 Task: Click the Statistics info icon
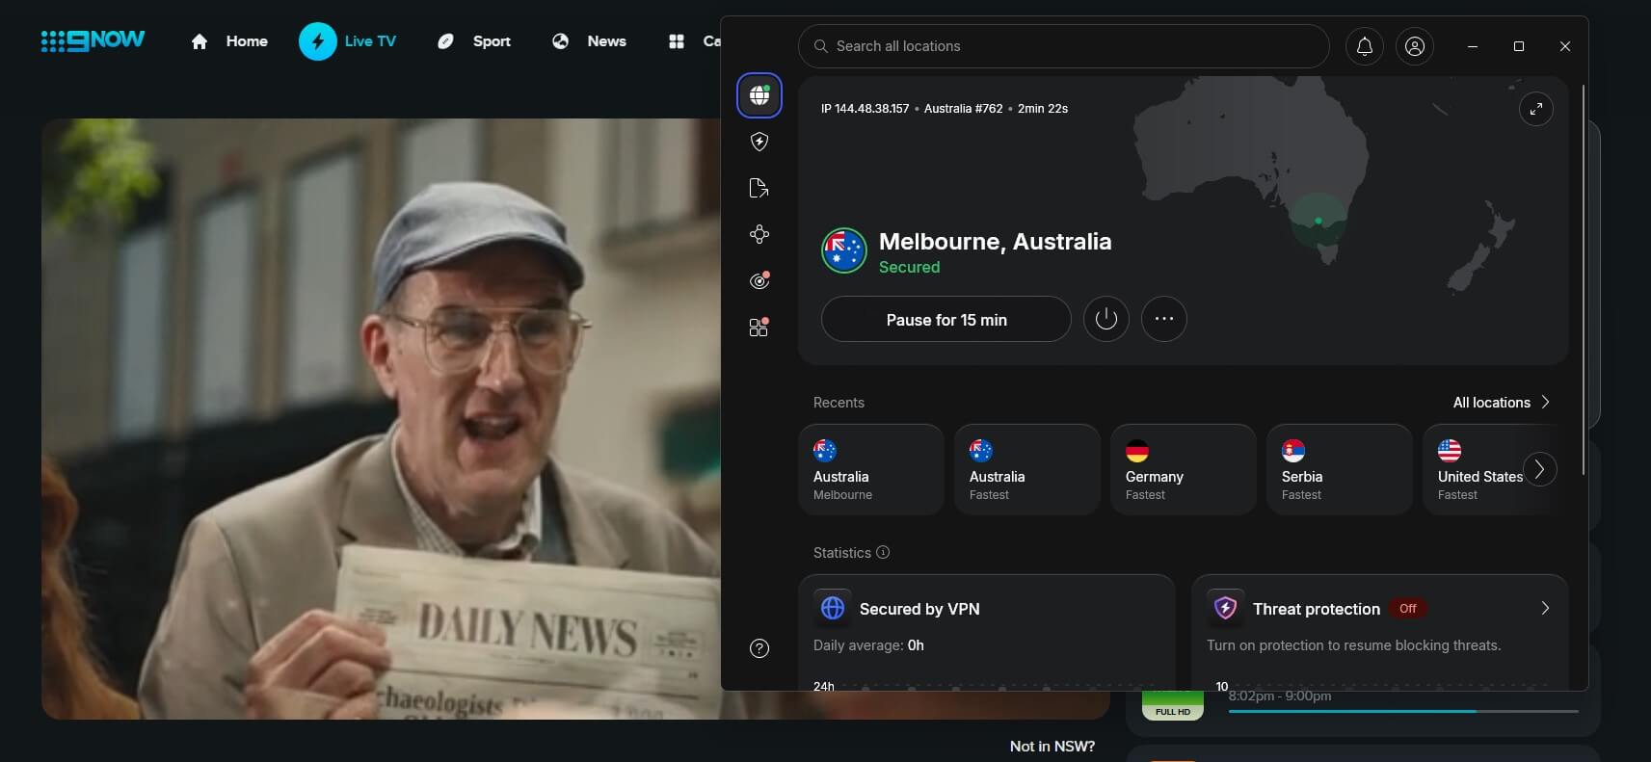click(883, 552)
